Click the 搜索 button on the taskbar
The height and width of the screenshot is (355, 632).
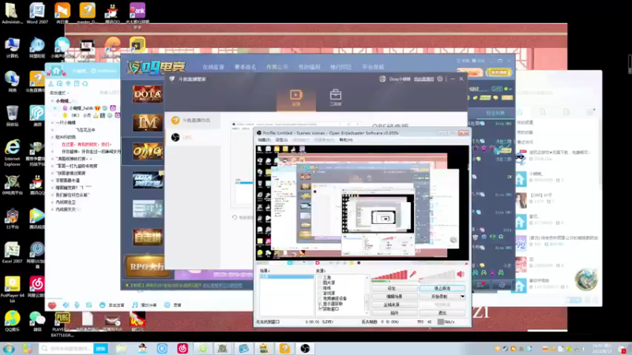click(101, 348)
